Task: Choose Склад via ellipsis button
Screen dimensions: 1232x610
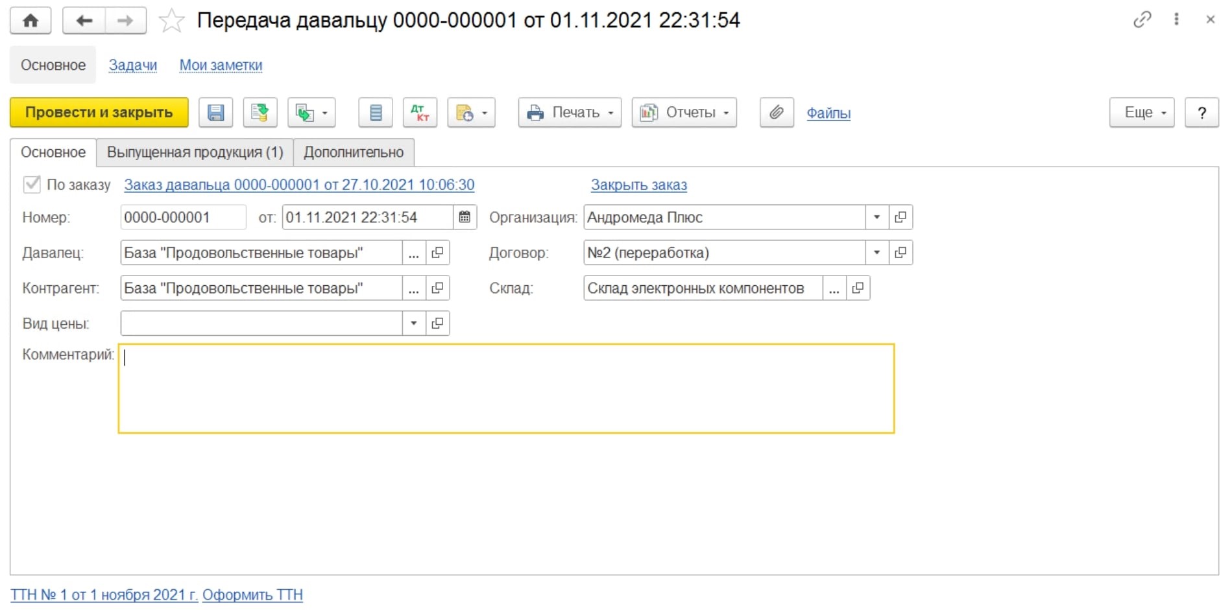Action: [x=834, y=288]
